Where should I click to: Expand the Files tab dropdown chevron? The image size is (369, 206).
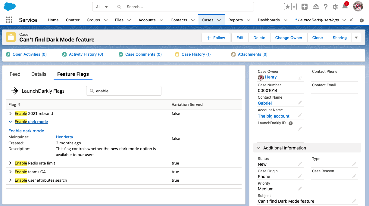[x=129, y=20]
